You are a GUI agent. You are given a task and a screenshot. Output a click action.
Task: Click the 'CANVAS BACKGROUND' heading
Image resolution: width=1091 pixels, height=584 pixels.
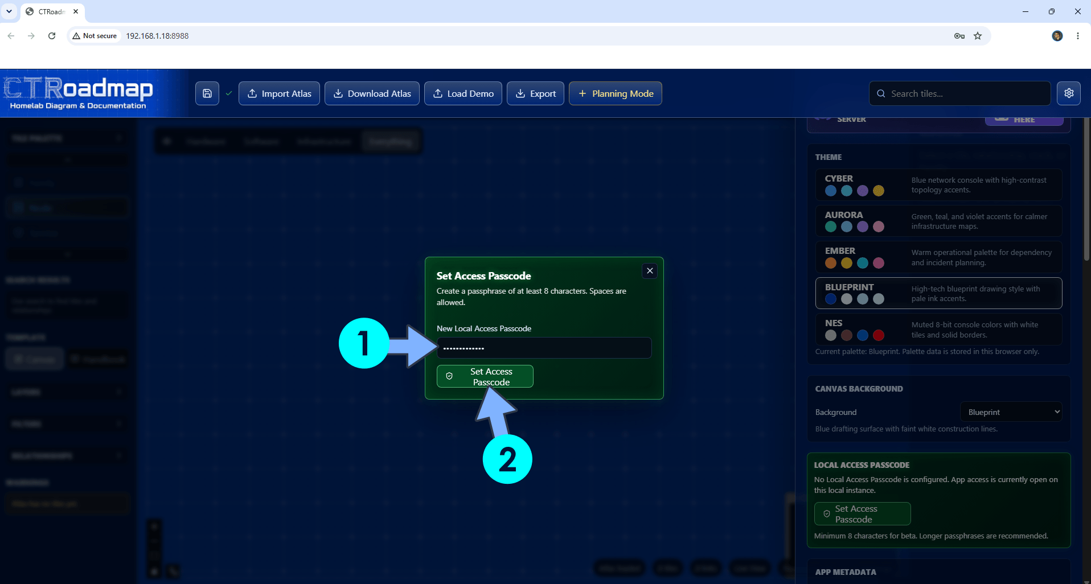pyautogui.click(x=859, y=389)
